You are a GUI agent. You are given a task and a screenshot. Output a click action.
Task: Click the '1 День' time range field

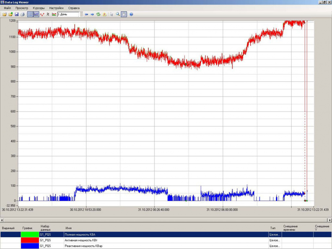[x=68, y=14]
